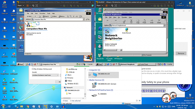The image size is (195, 109).
Task: Go Up one level in Network Neighborhood
Action: click(x=124, y=21)
